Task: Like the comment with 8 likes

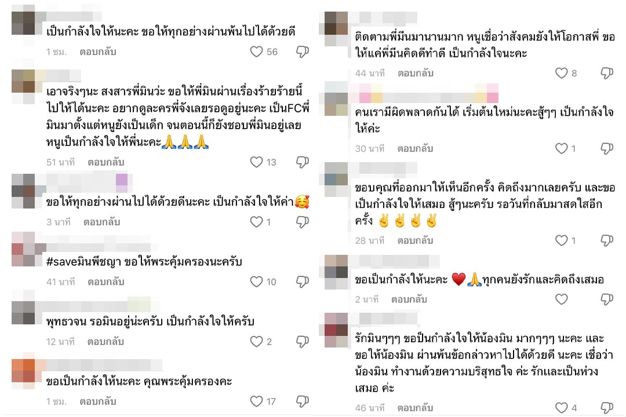Action: tap(561, 73)
